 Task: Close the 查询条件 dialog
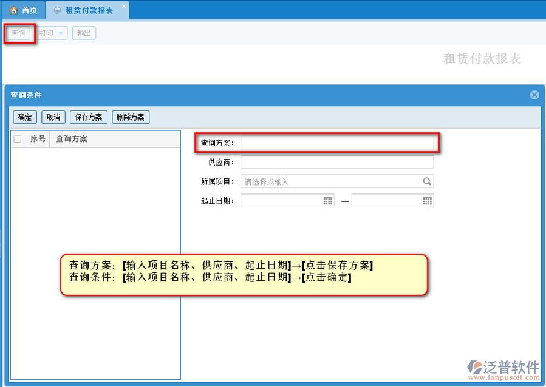[534, 95]
